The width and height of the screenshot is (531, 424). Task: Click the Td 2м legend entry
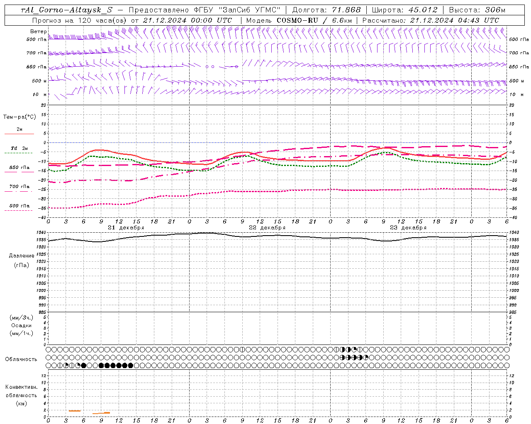(19, 148)
